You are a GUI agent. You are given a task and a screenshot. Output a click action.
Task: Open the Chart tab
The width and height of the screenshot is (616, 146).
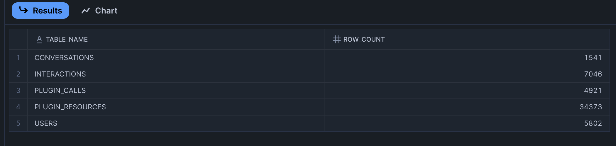[x=99, y=11]
